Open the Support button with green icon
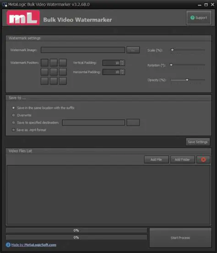This screenshot has height=253, width=217. click(199, 18)
